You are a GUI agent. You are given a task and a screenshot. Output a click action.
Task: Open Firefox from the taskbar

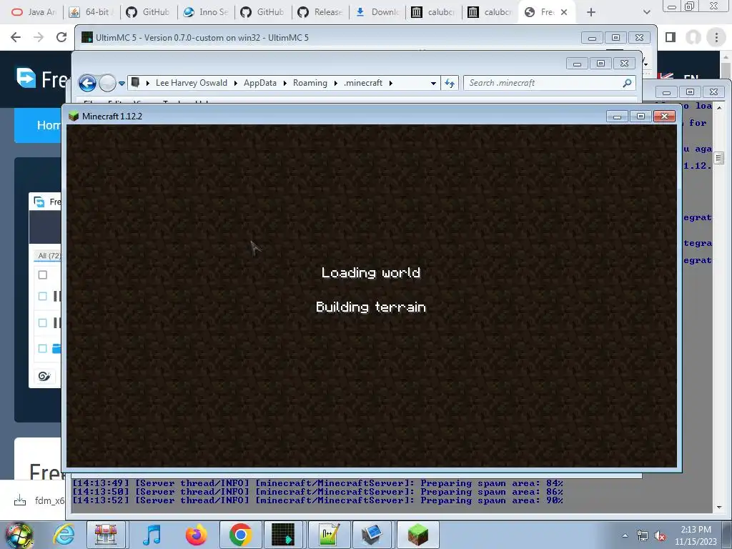click(x=196, y=535)
